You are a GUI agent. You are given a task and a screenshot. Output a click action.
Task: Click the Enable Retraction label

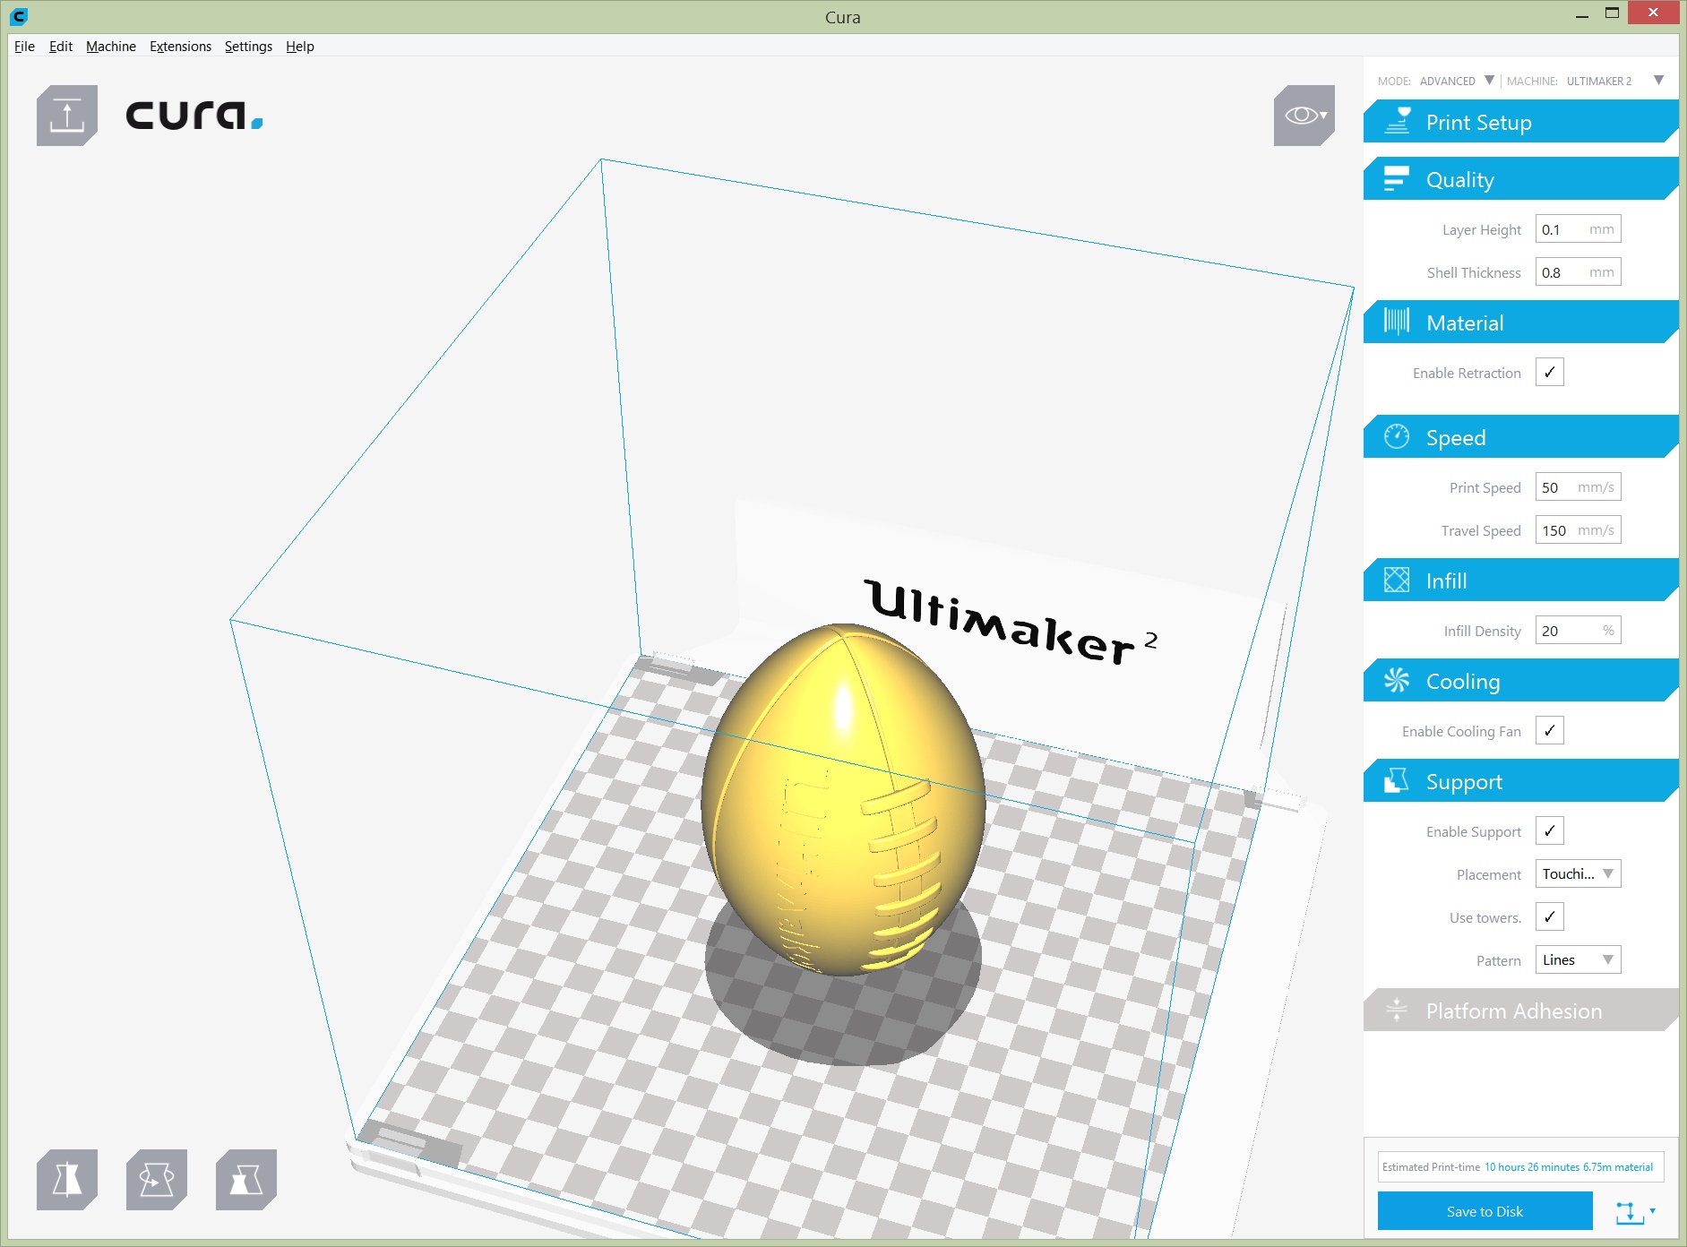tap(1467, 373)
